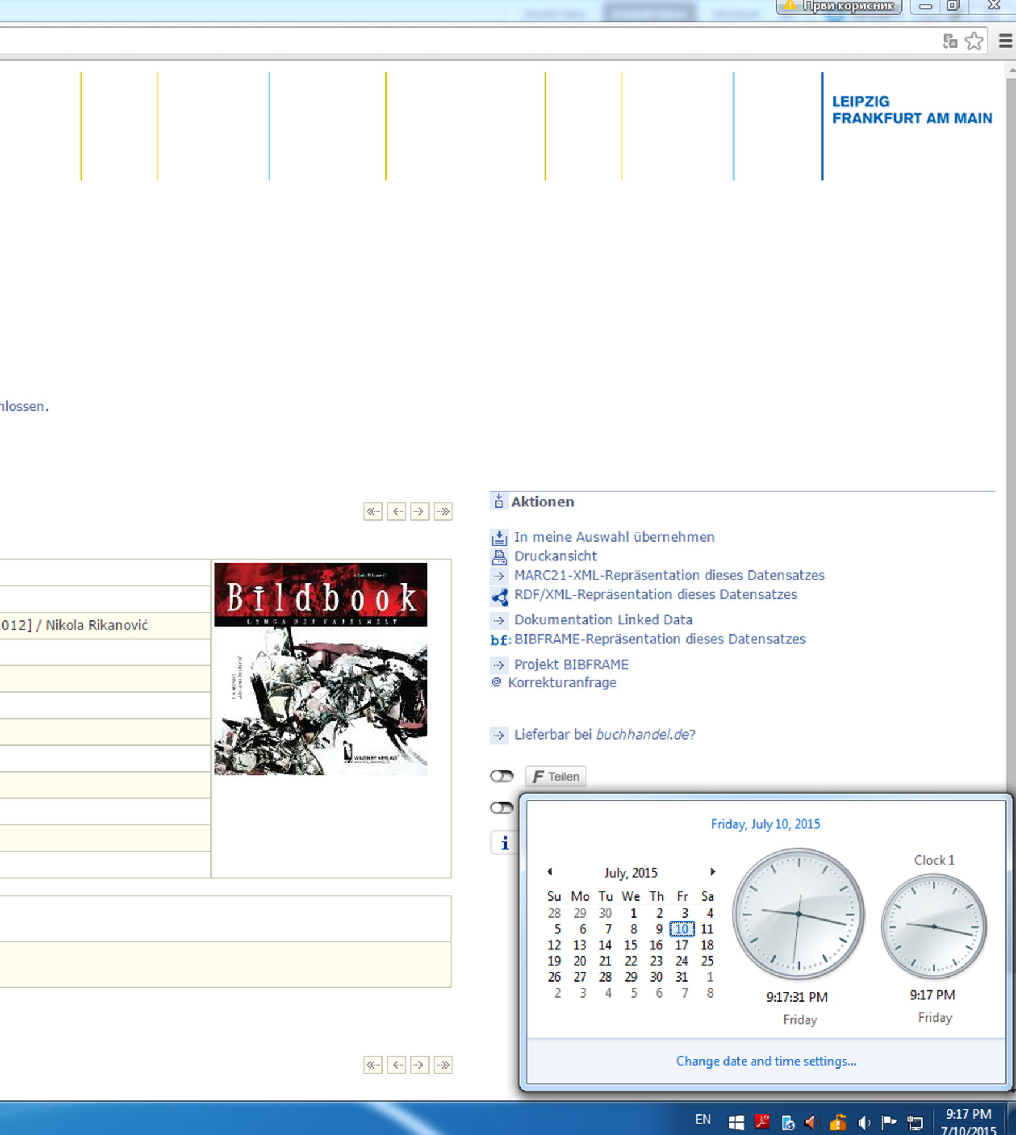Click the RDF/XML share-graph icon
This screenshot has height=1135, width=1016.
499,597
